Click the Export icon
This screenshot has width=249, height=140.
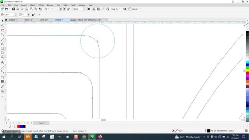click(x=65, y=9)
